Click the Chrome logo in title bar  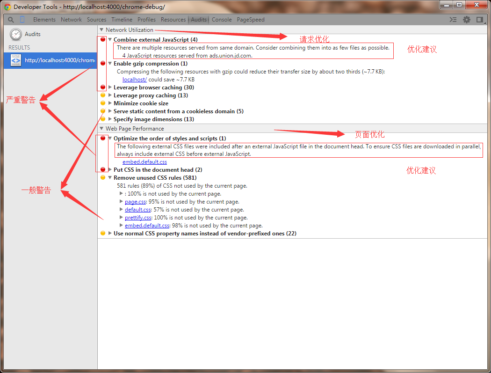[x=7, y=7]
